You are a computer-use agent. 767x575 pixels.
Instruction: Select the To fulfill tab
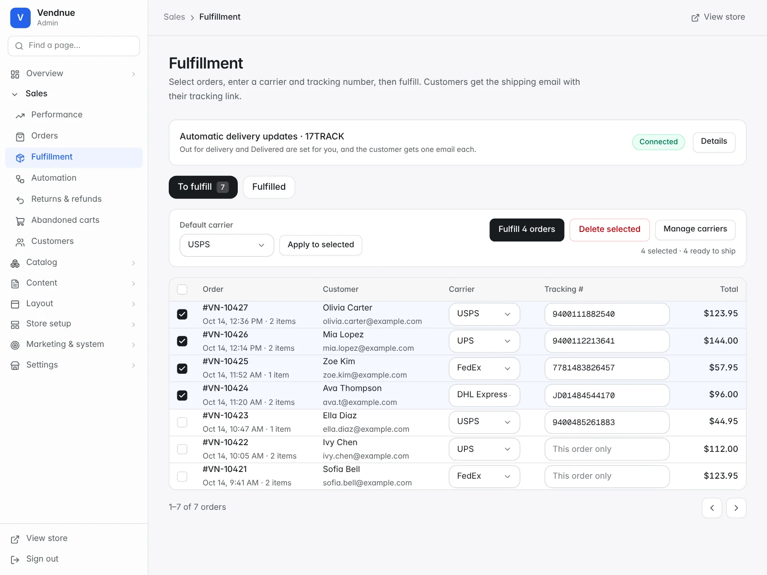(203, 187)
